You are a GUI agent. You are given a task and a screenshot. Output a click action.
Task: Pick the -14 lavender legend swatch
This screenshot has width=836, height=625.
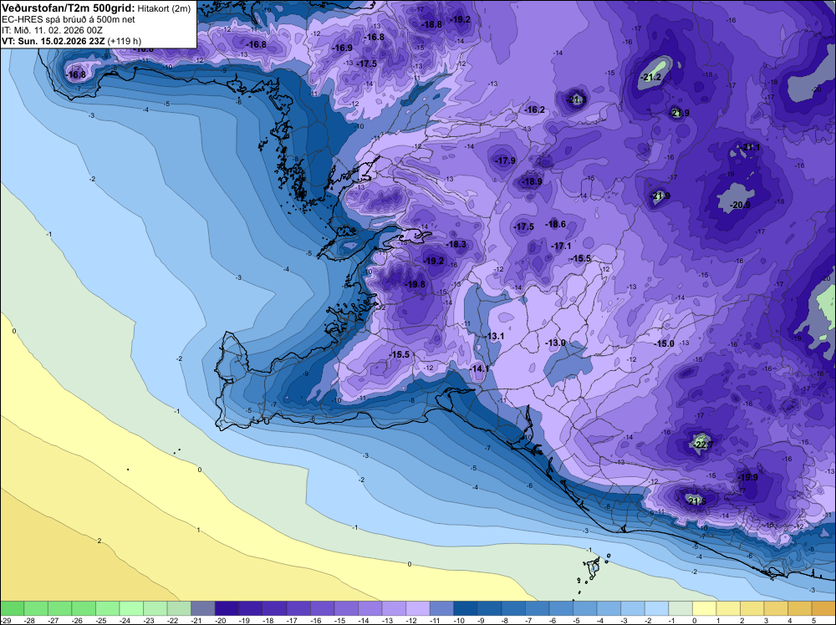pos(370,608)
